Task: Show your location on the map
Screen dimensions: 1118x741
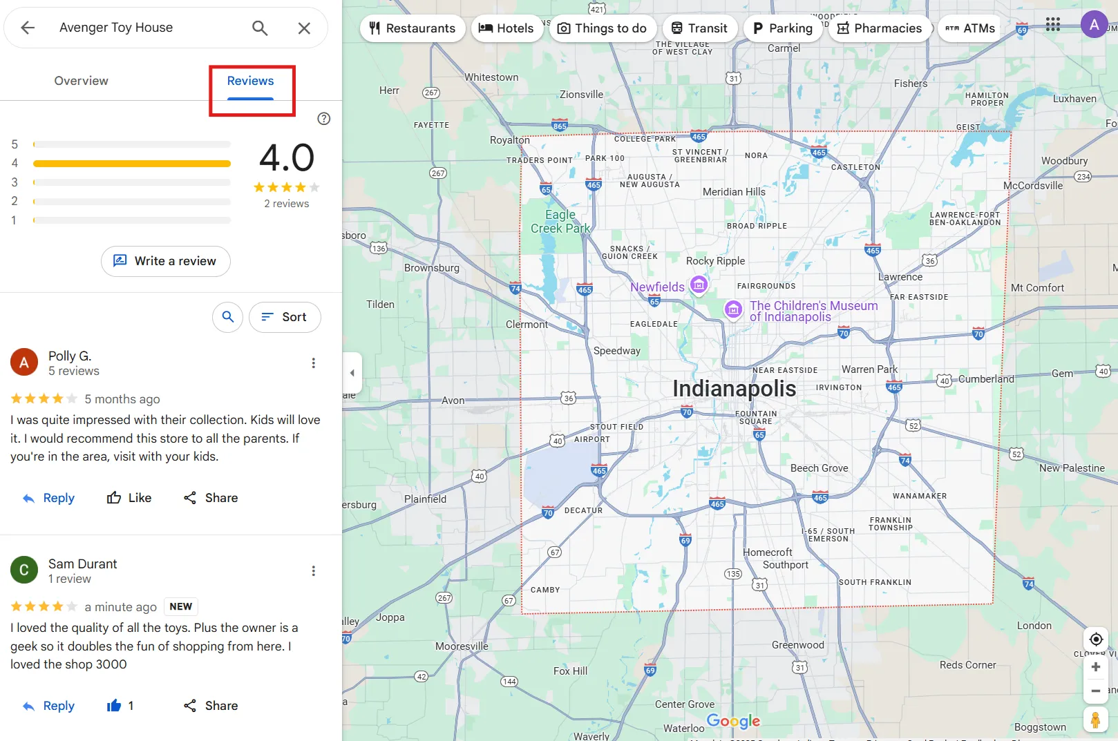Action: pyautogui.click(x=1096, y=639)
